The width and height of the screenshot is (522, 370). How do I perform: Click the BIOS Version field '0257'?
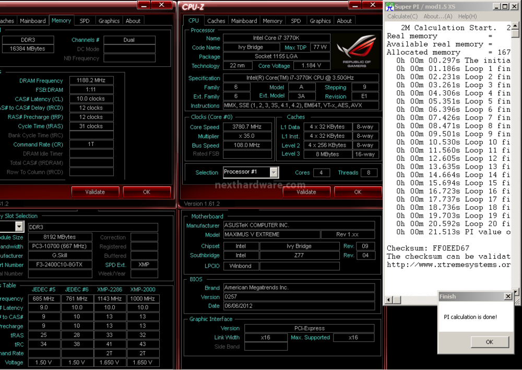point(299,296)
